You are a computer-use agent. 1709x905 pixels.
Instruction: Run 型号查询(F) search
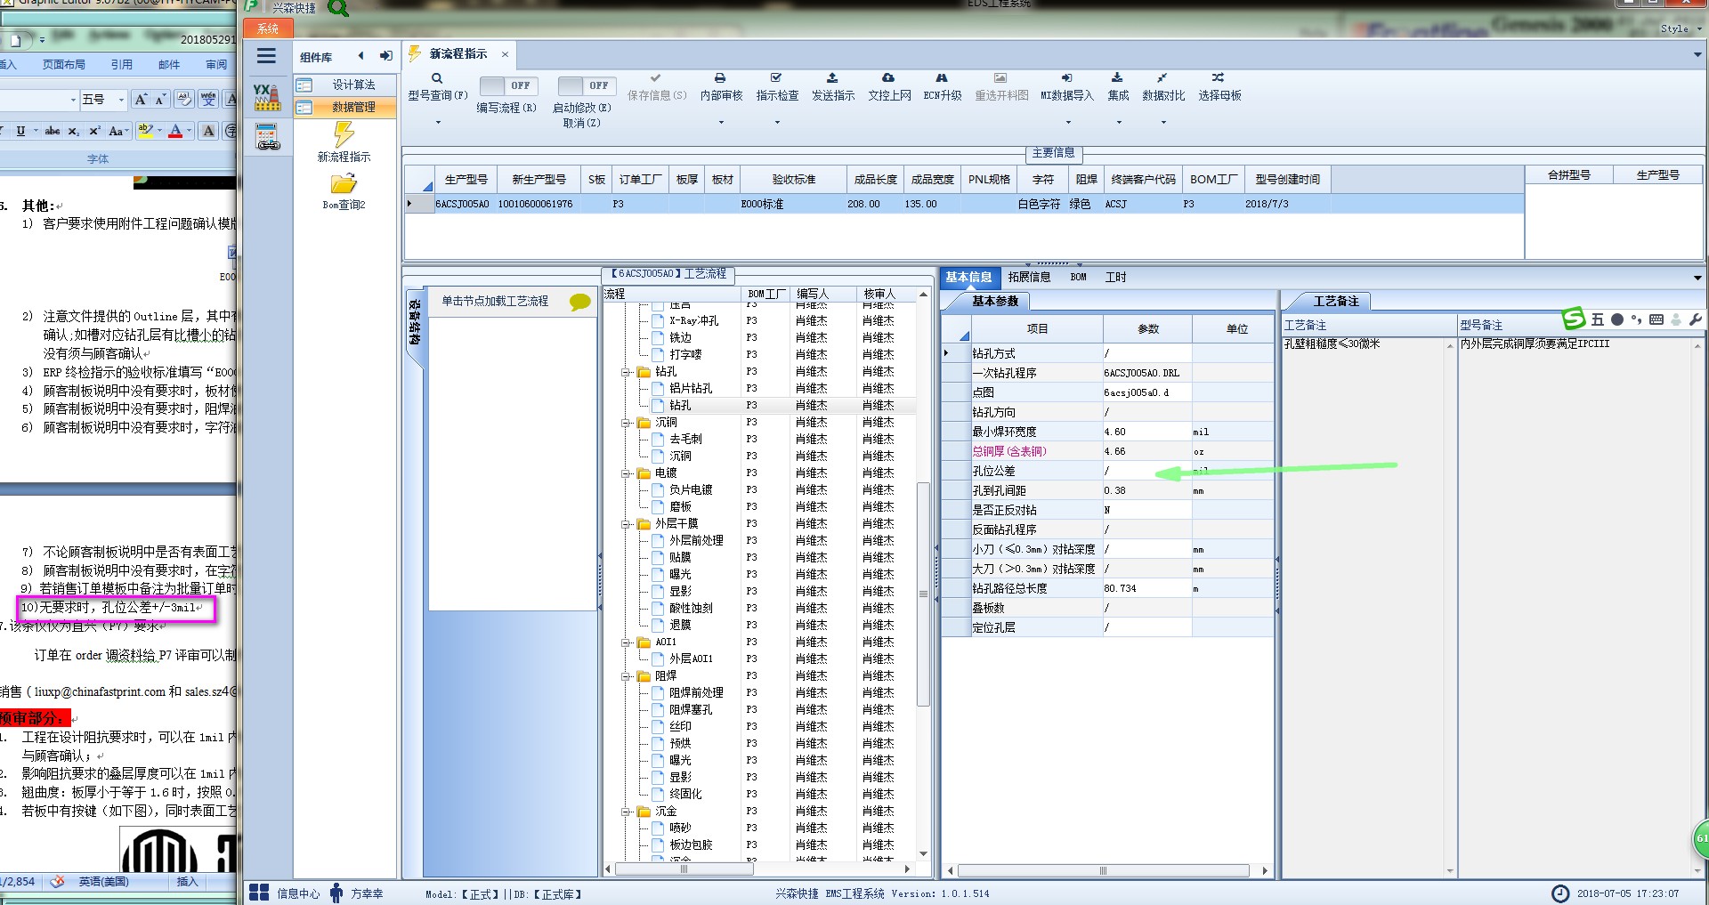437,86
